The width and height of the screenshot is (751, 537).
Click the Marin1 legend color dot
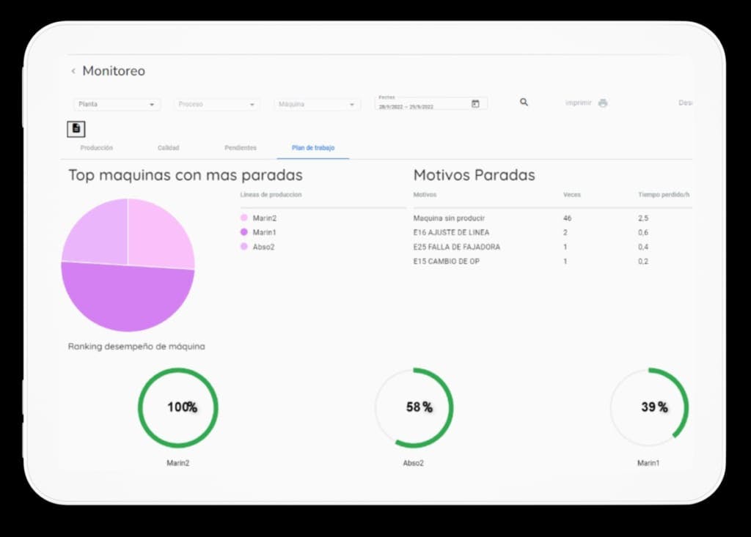(243, 232)
